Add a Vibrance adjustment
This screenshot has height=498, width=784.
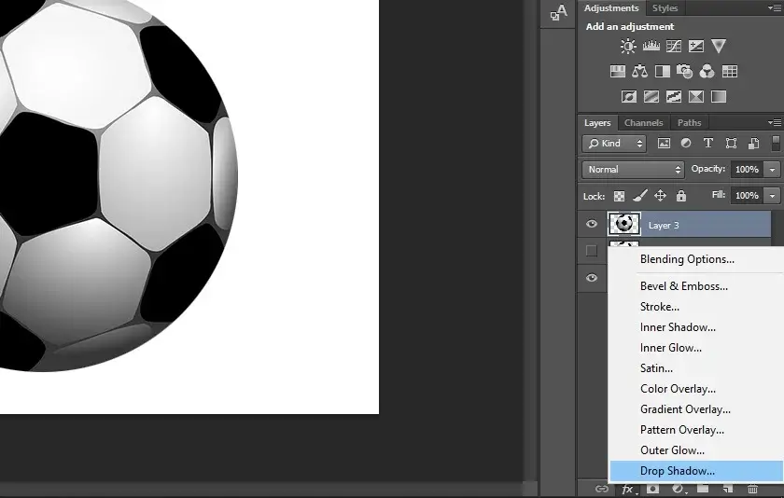719,46
